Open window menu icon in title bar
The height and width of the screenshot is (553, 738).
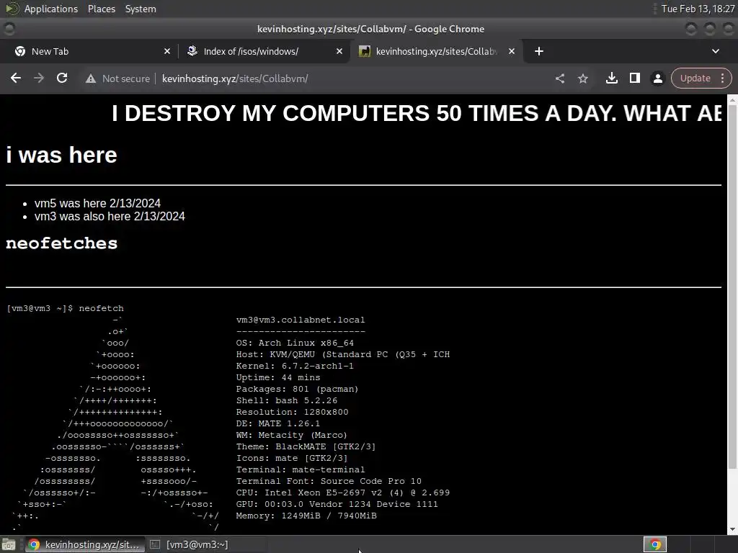point(9,29)
